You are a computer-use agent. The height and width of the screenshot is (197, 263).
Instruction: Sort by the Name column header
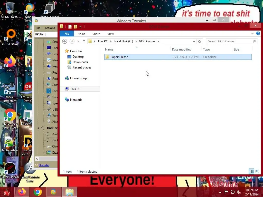[x=137, y=50]
